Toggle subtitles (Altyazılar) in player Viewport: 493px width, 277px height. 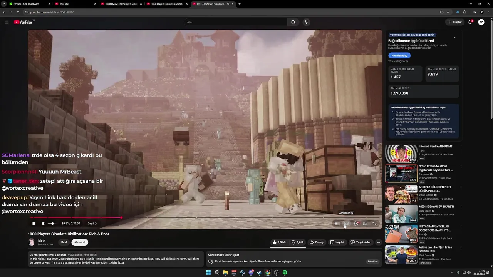tap(347, 224)
